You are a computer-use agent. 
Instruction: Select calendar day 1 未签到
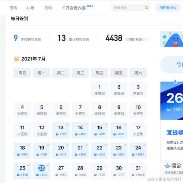click(99, 90)
